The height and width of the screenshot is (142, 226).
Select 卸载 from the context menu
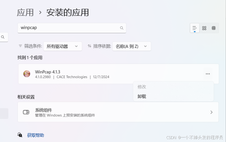pos(142,96)
